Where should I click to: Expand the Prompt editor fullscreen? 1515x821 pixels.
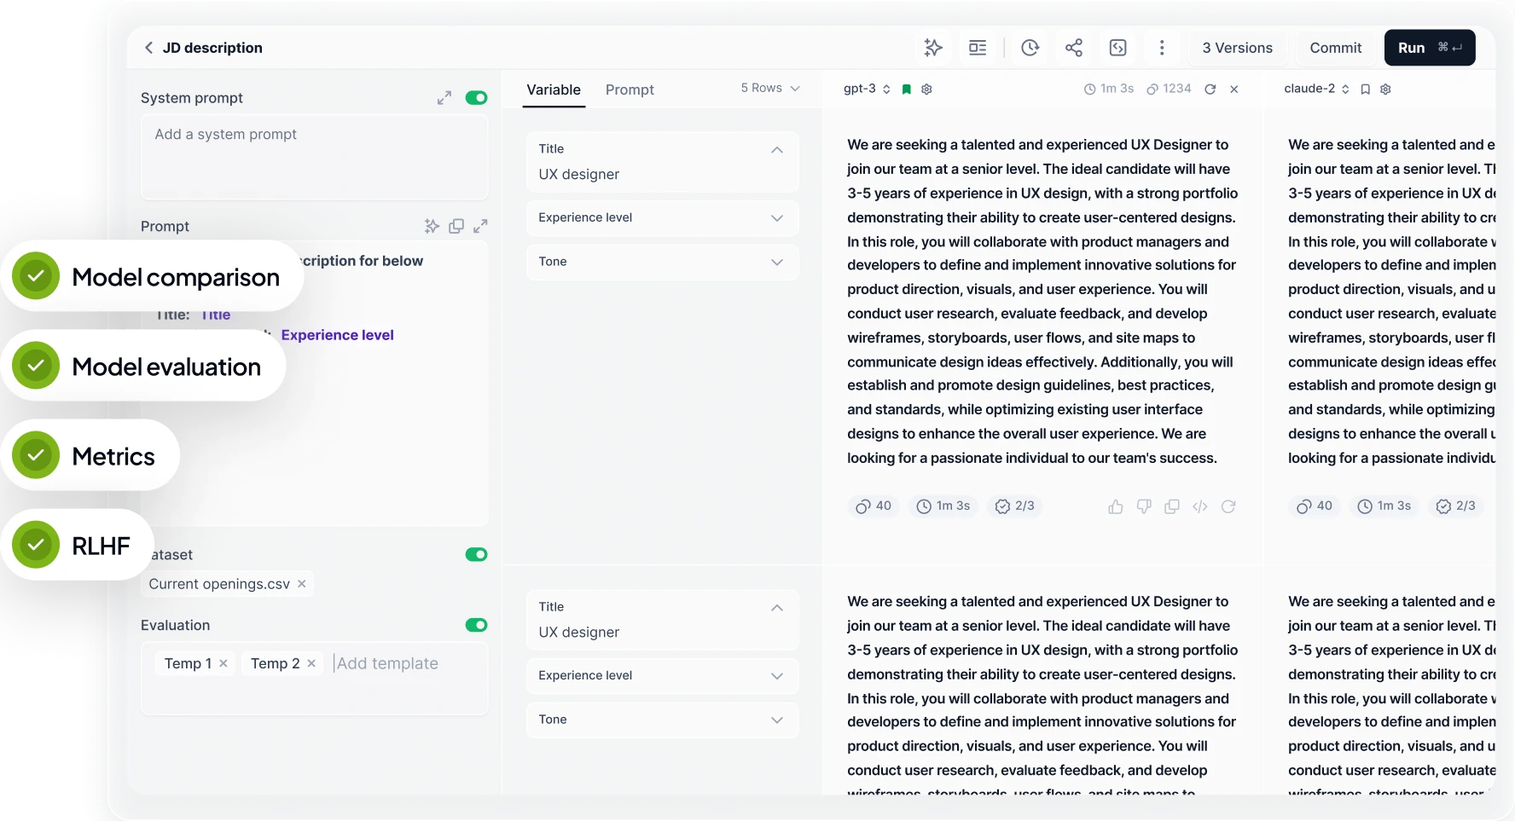pos(480,226)
